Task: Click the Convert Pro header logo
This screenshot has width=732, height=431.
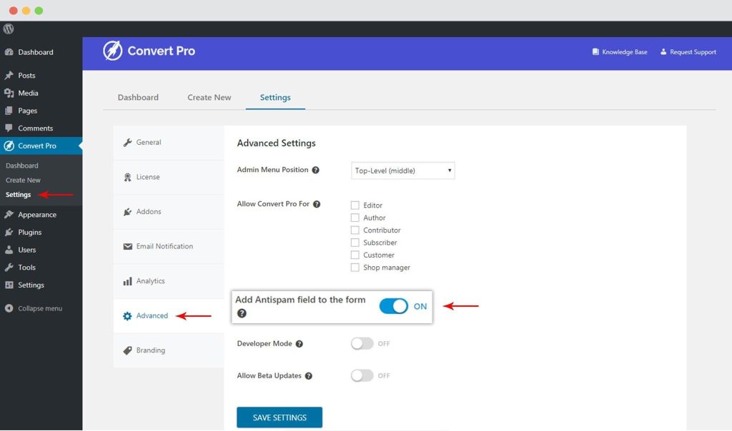Action: click(x=149, y=51)
